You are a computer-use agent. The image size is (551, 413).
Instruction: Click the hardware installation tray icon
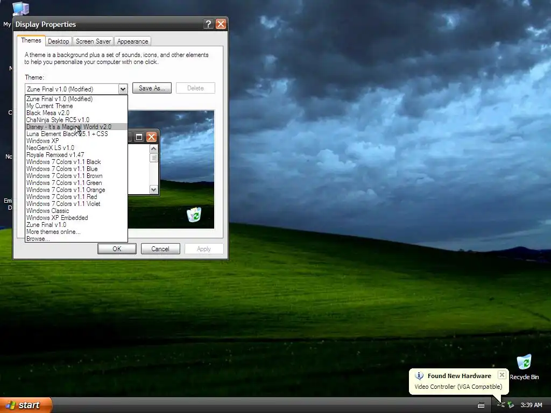point(511,405)
